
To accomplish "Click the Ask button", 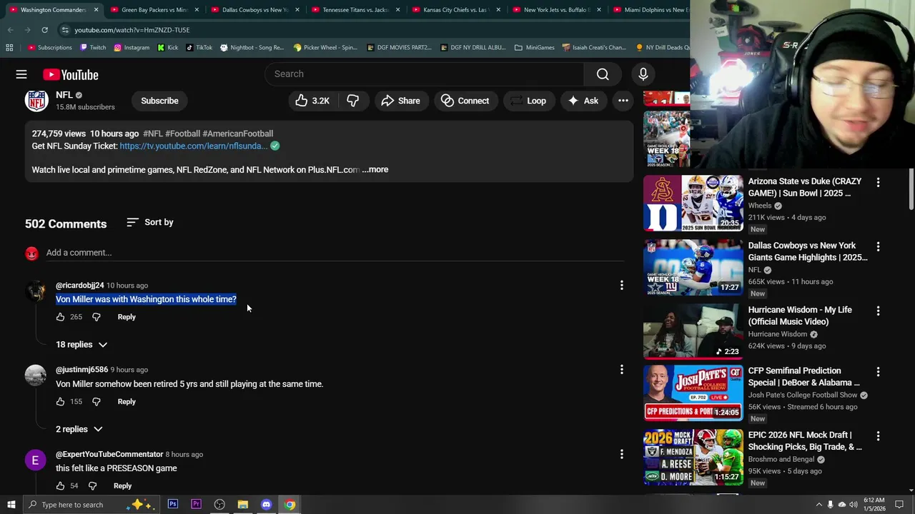I will 583,101.
